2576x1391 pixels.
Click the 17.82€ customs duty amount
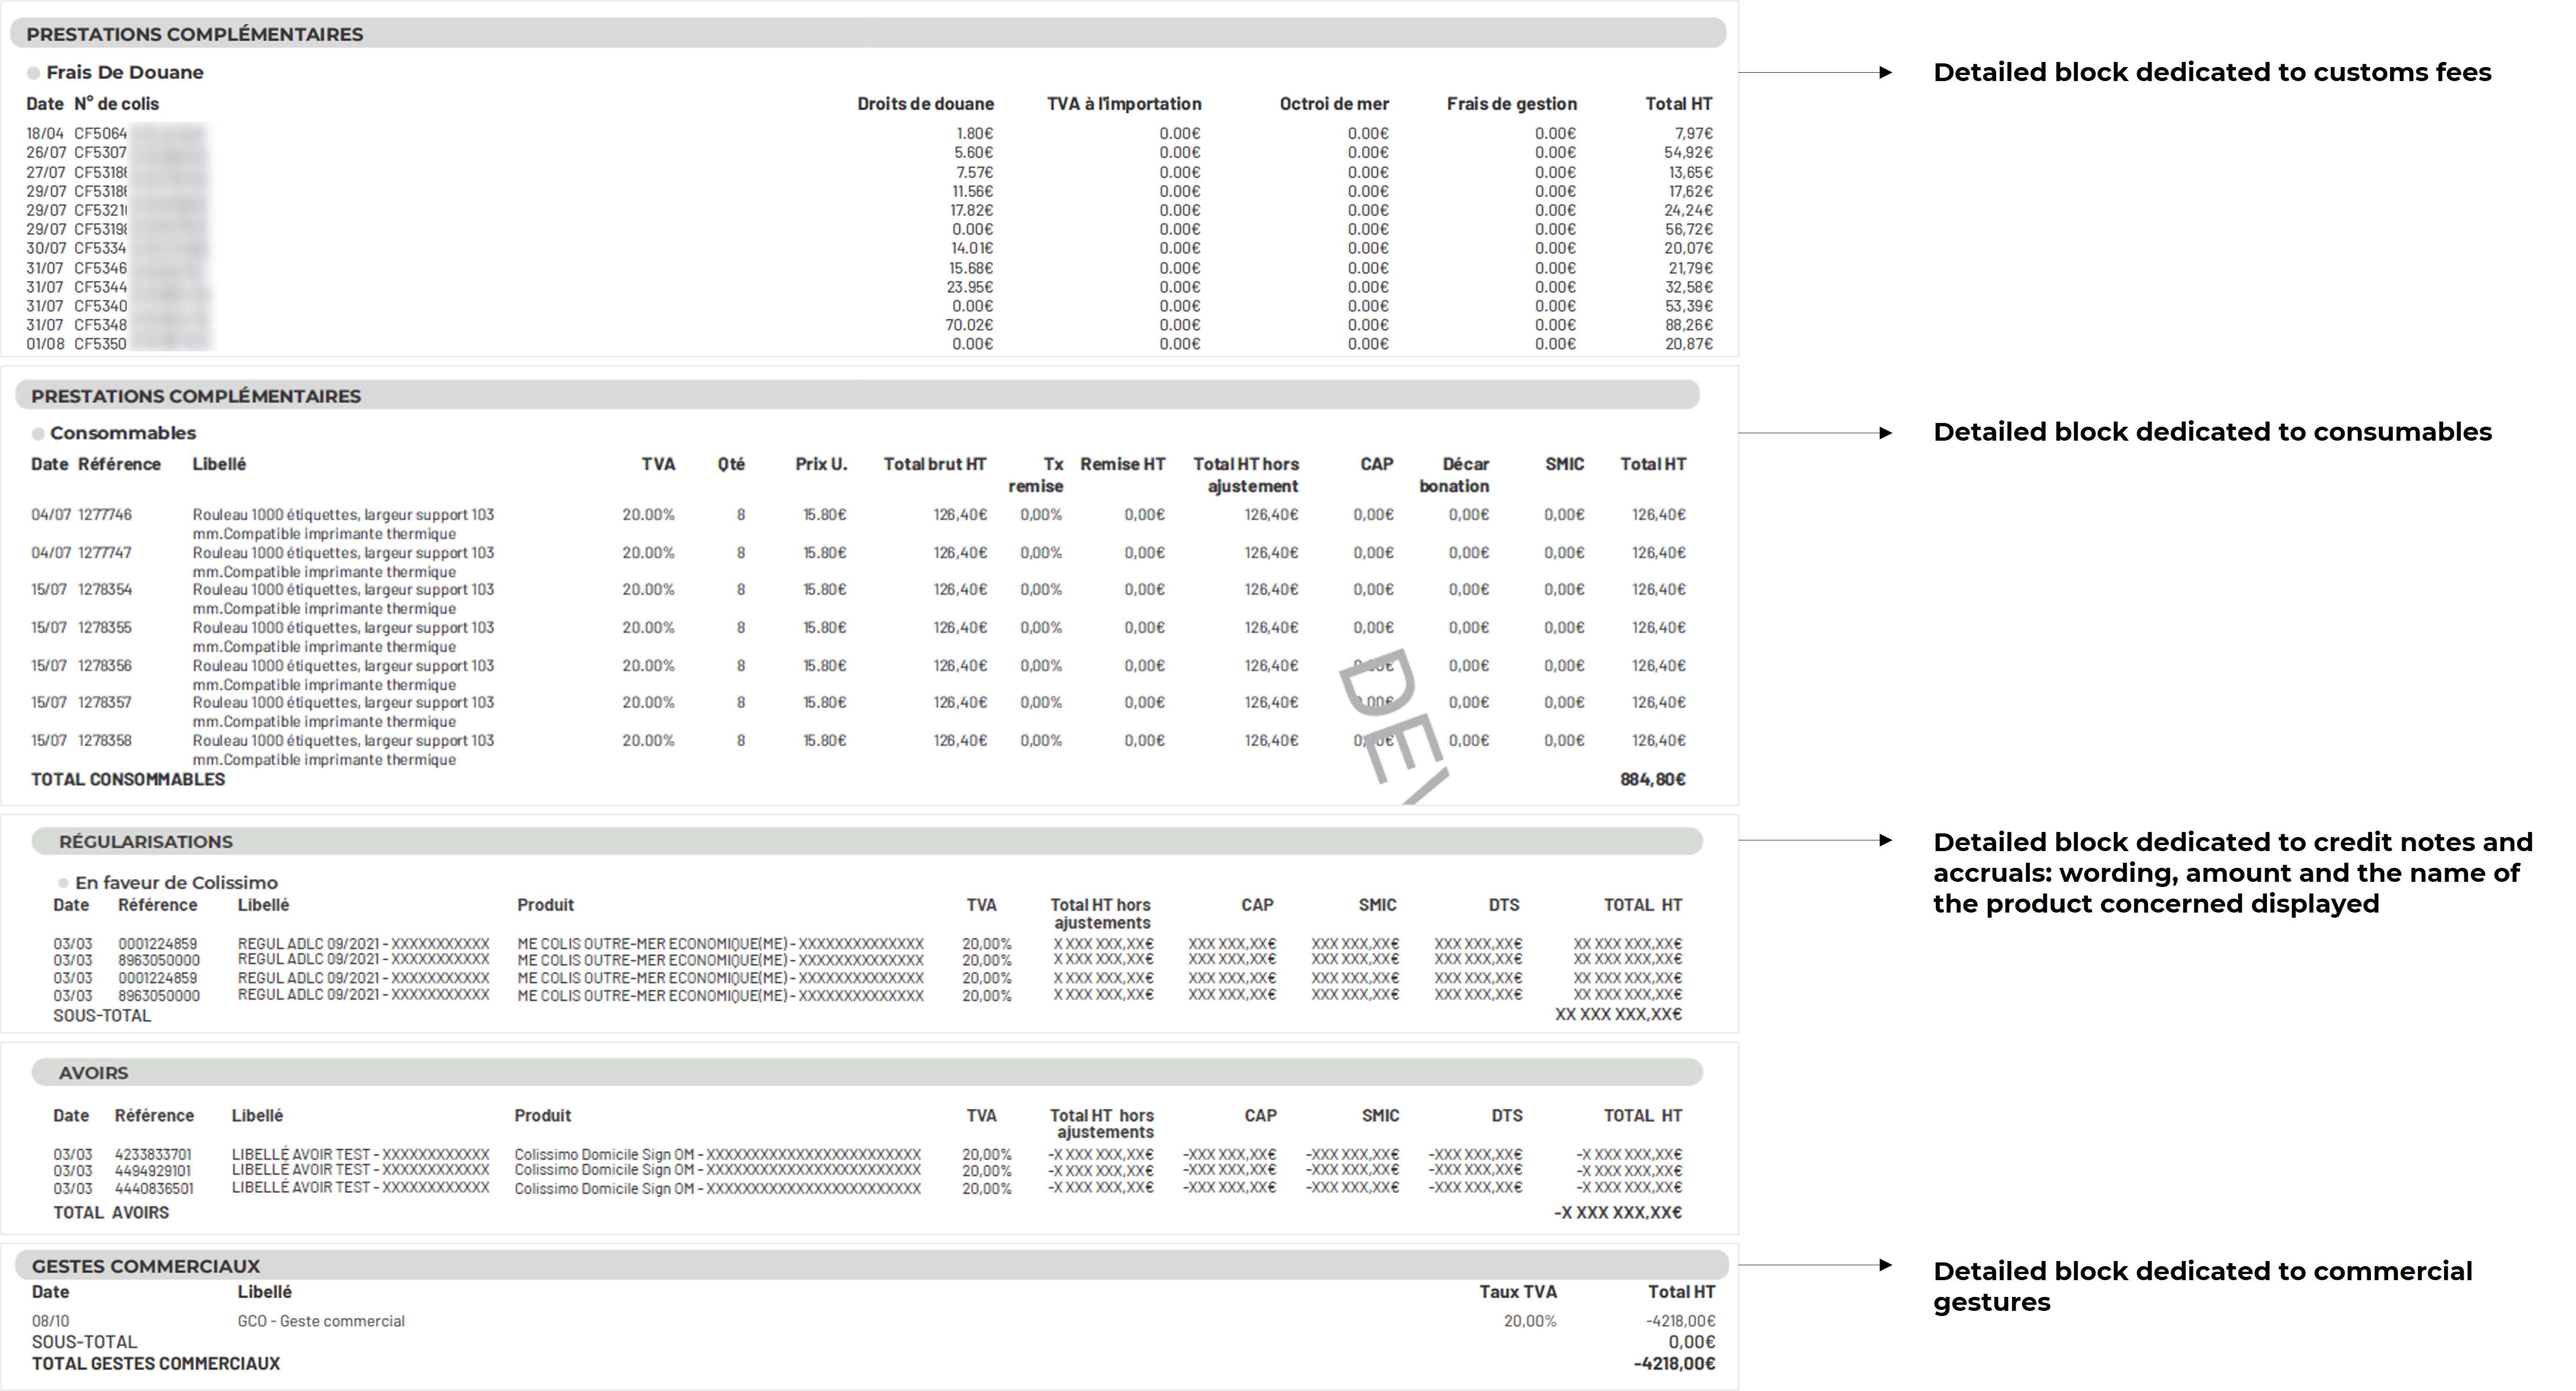(972, 210)
